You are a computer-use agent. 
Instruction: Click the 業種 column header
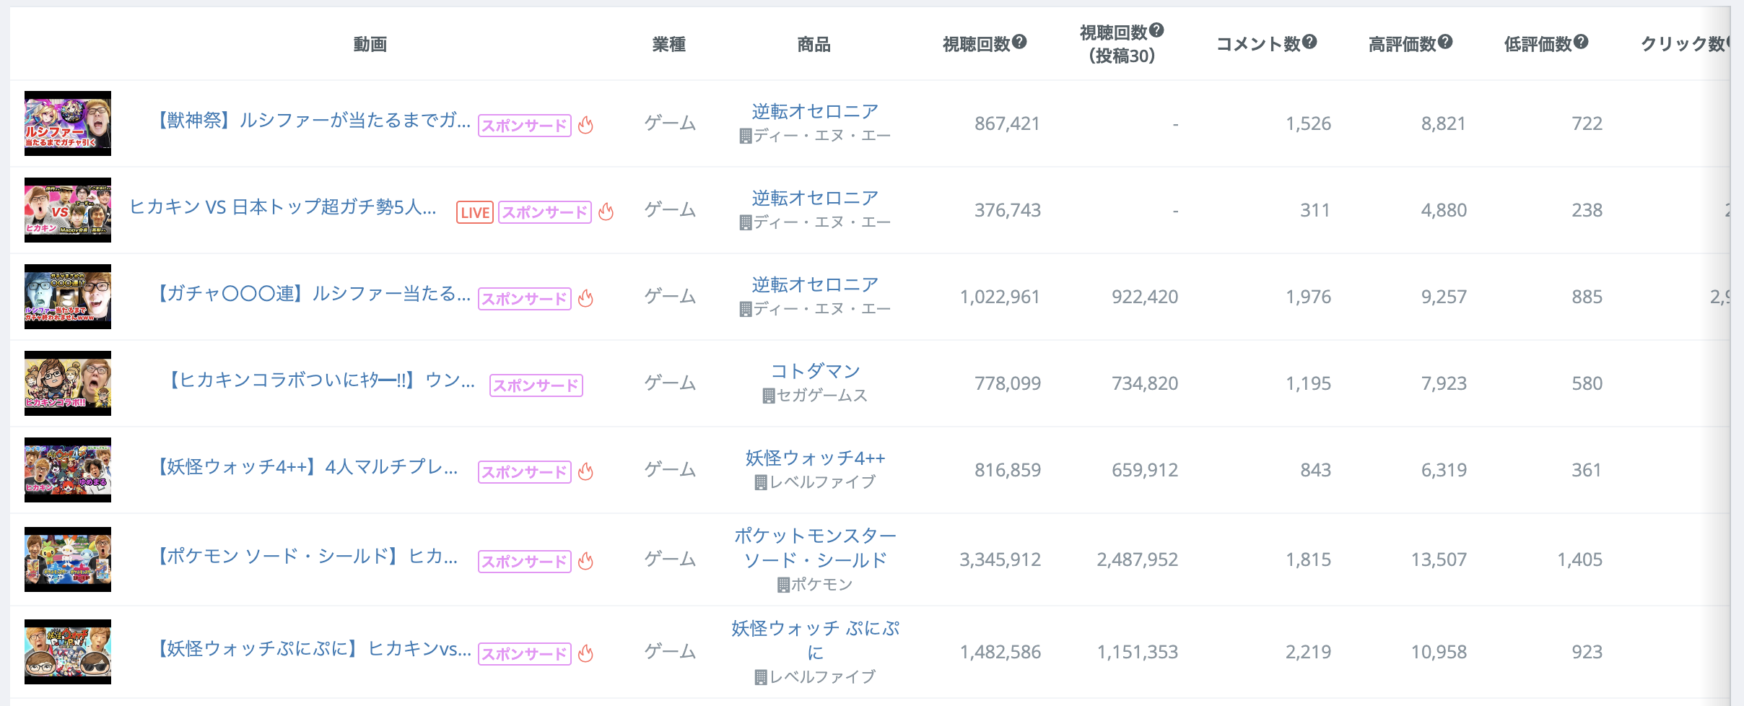click(x=668, y=45)
